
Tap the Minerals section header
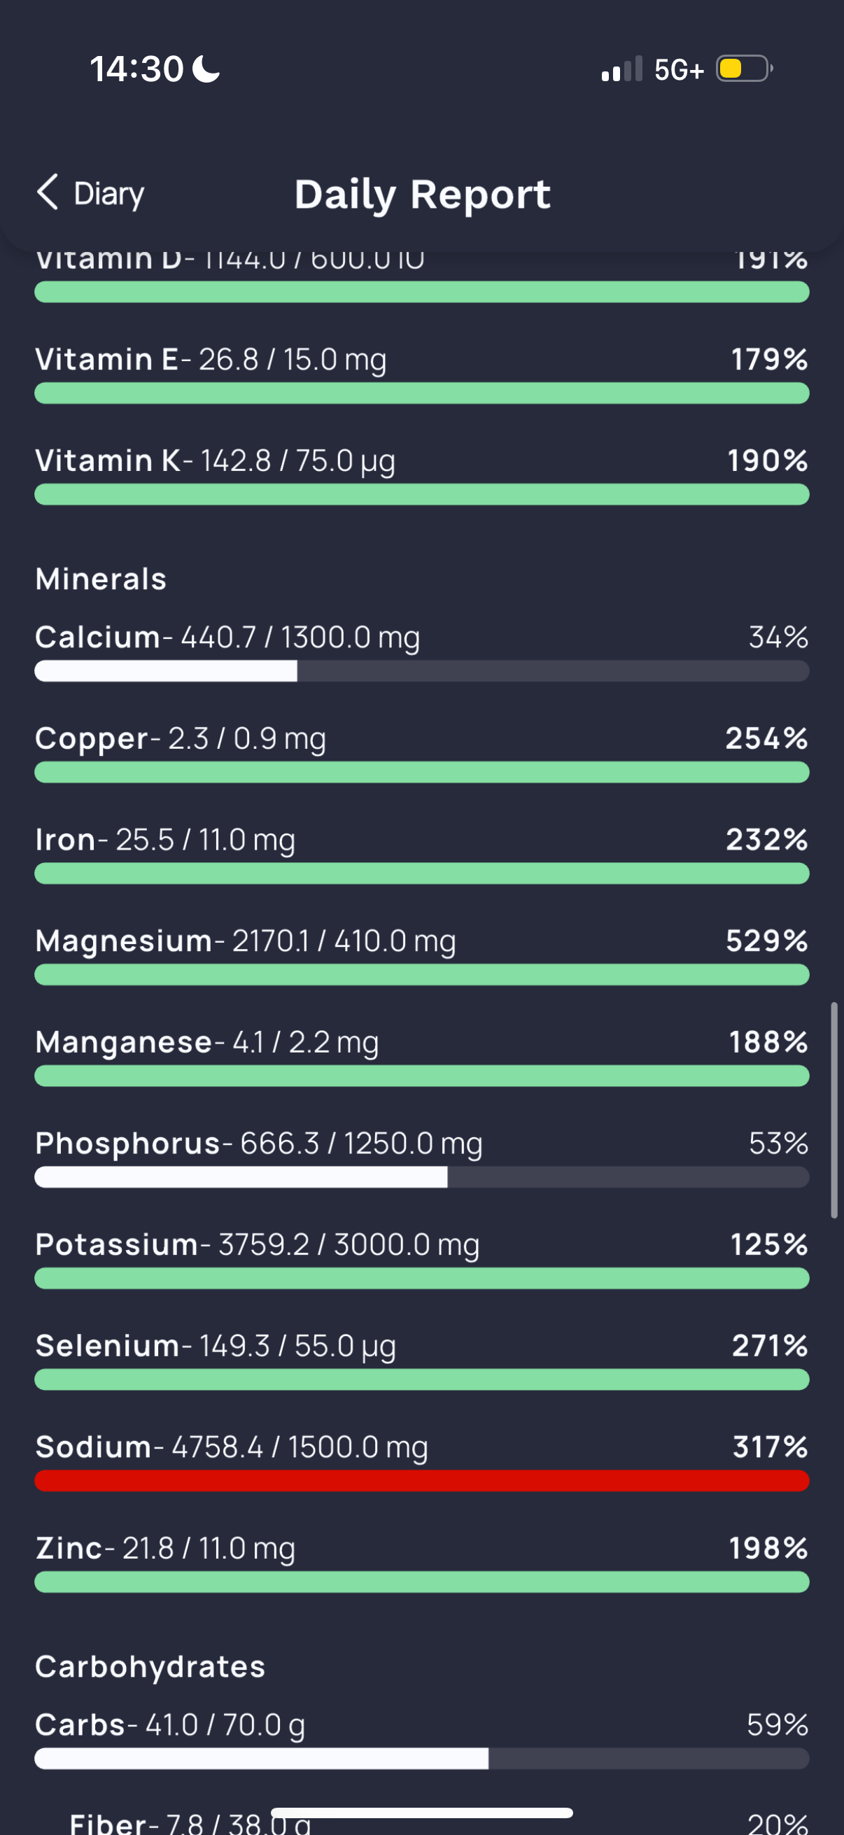point(101,579)
